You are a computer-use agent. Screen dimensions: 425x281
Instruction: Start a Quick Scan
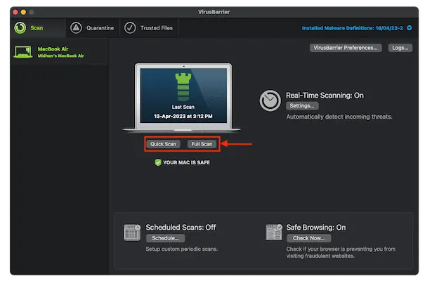click(163, 144)
